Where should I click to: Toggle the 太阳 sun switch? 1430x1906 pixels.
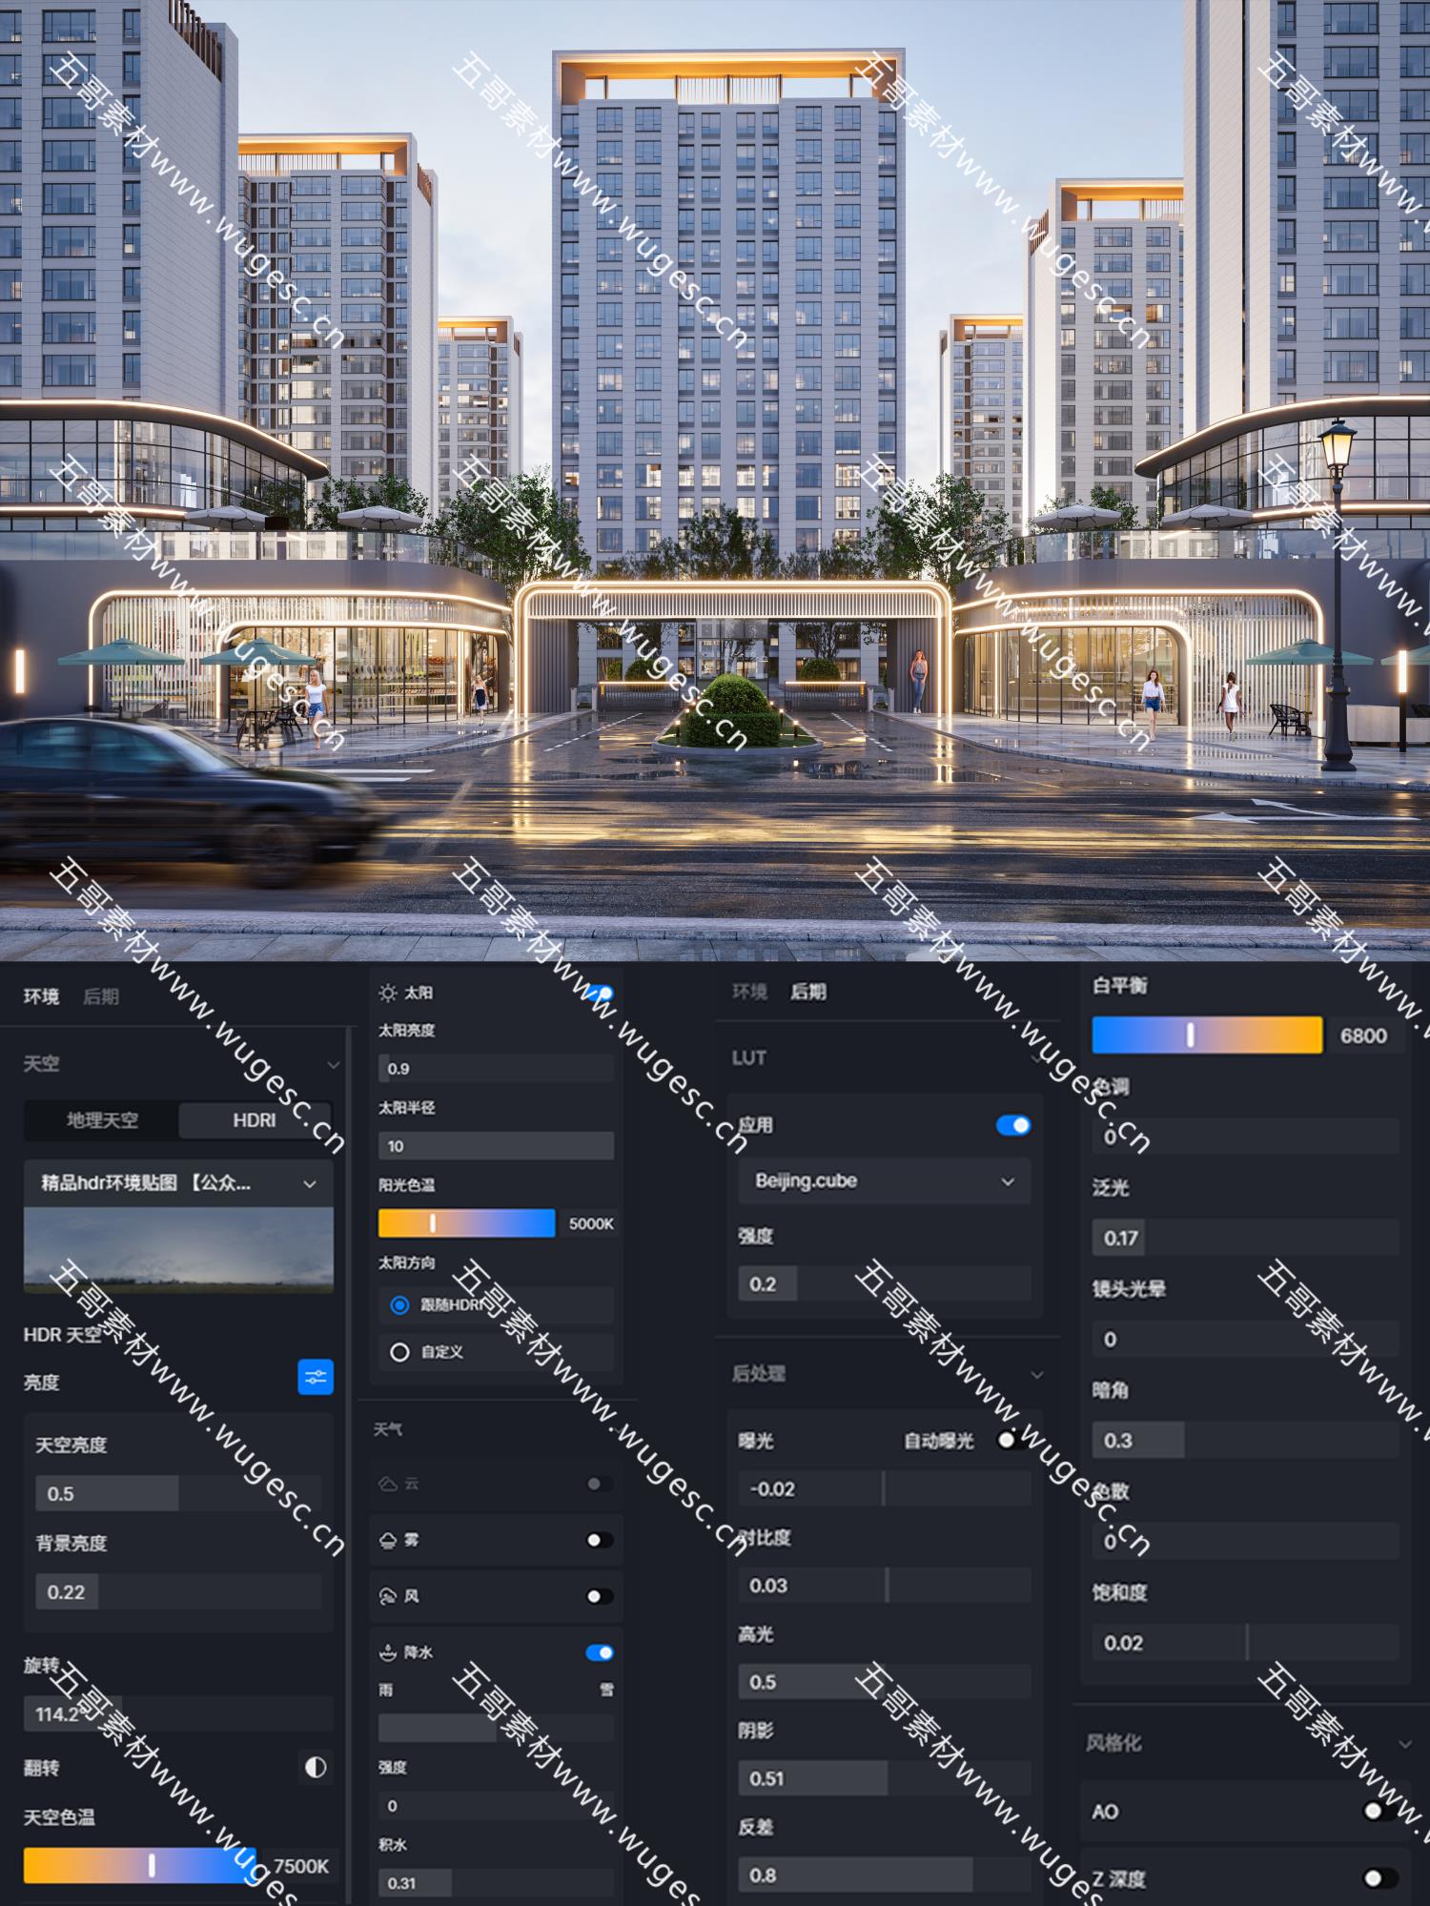tap(600, 994)
